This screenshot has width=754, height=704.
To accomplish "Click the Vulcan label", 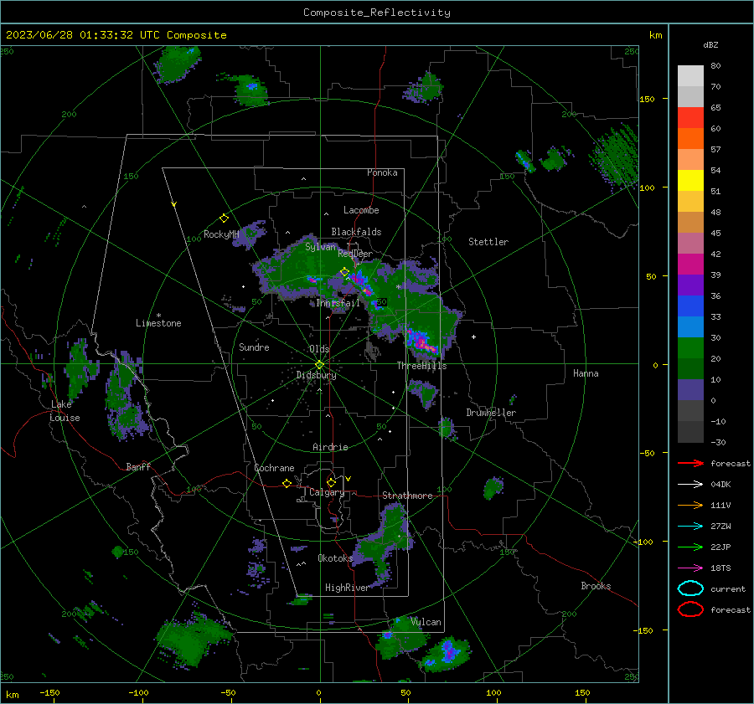I will point(426,622).
